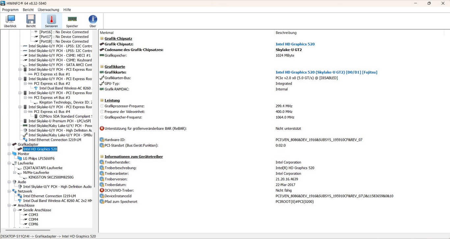Collapse the Grafikadapter tree node
This screenshot has width=450, height=239.
point(9,145)
